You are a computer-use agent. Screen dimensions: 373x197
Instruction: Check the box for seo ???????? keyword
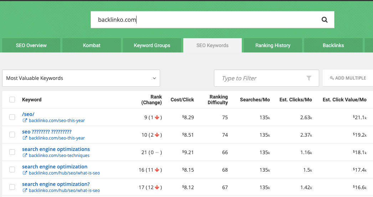[x=12, y=135]
